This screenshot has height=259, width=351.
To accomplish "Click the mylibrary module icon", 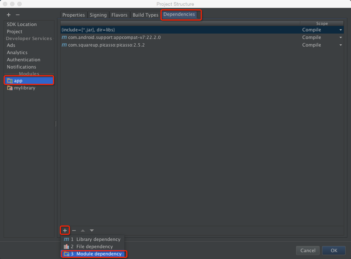I will (x=10, y=88).
